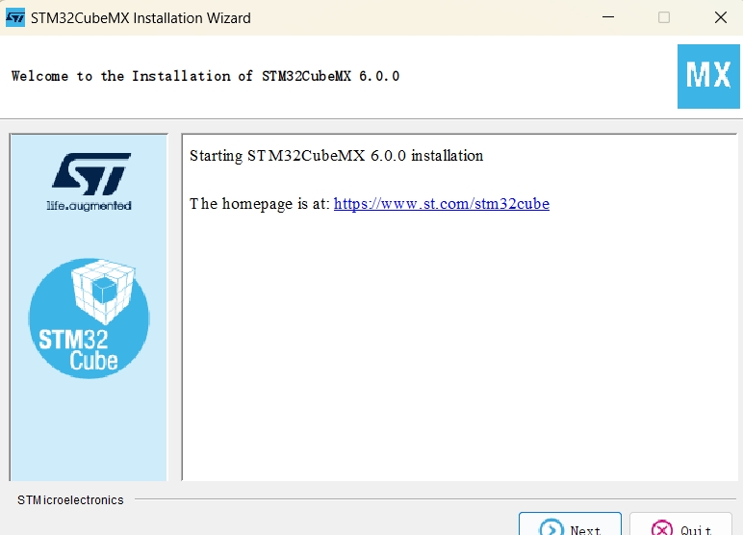Screen dimensions: 743x535
Task: Click the Quit button
Action: (x=681, y=524)
